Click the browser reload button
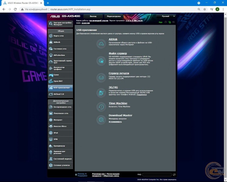This screenshot has height=182, width=227. (x=15, y=9)
